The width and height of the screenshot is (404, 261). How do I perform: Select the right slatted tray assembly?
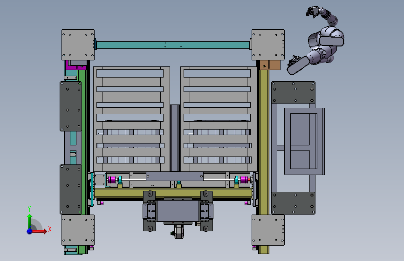click(x=219, y=119)
